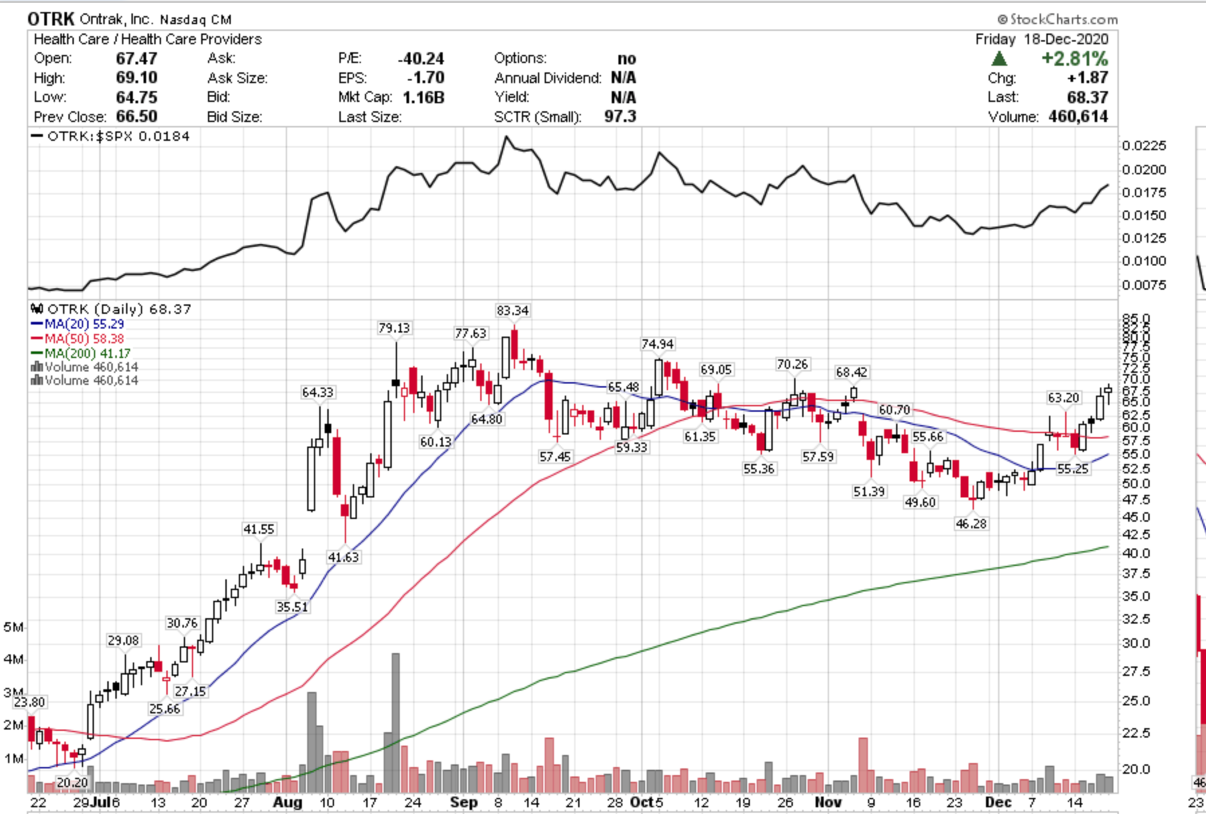Click the High 69.10 value
Viewport: 1206px width, 814px height.
[x=137, y=78]
